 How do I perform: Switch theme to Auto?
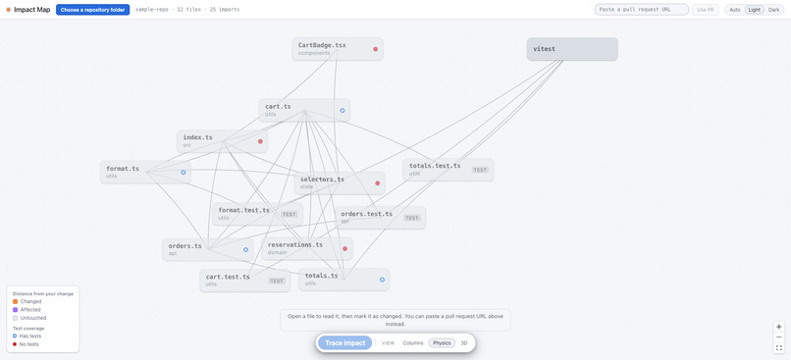coord(735,10)
